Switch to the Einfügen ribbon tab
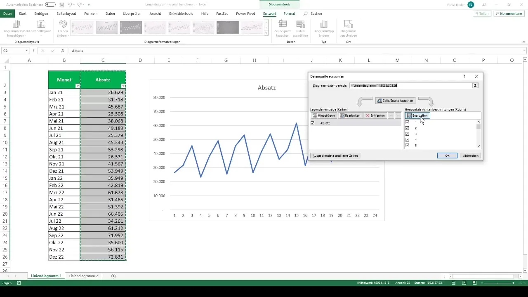This screenshot has width=528, height=297. pos(41,14)
